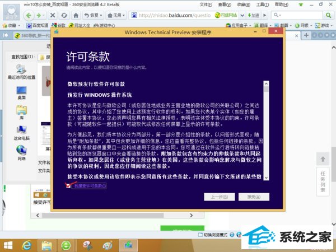Select 库 libraries in file dialog
This screenshot has height=252, width=336.
click(21, 113)
